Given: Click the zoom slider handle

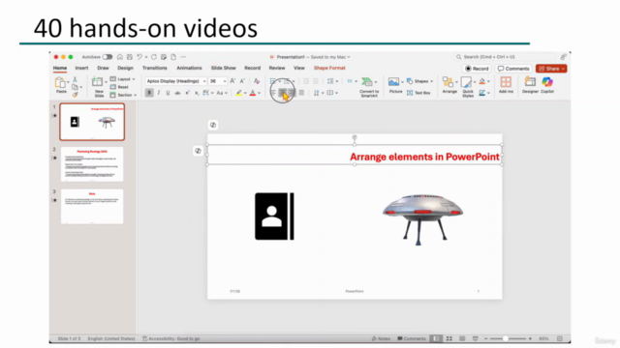Looking at the screenshot, I should click(506, 338).
